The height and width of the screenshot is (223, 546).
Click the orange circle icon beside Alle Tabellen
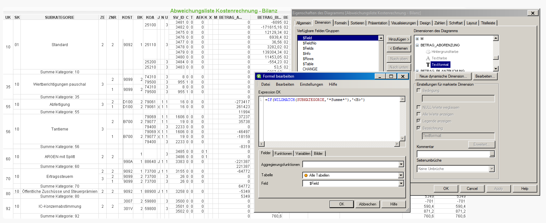coord(306,175)
